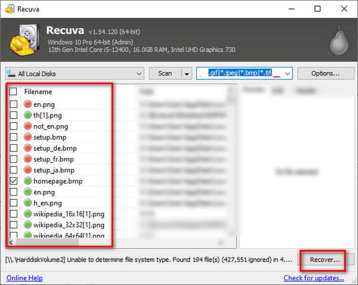Open the Online Help link
The width and height of the screenshot is (358, 285).
point(24,278)
